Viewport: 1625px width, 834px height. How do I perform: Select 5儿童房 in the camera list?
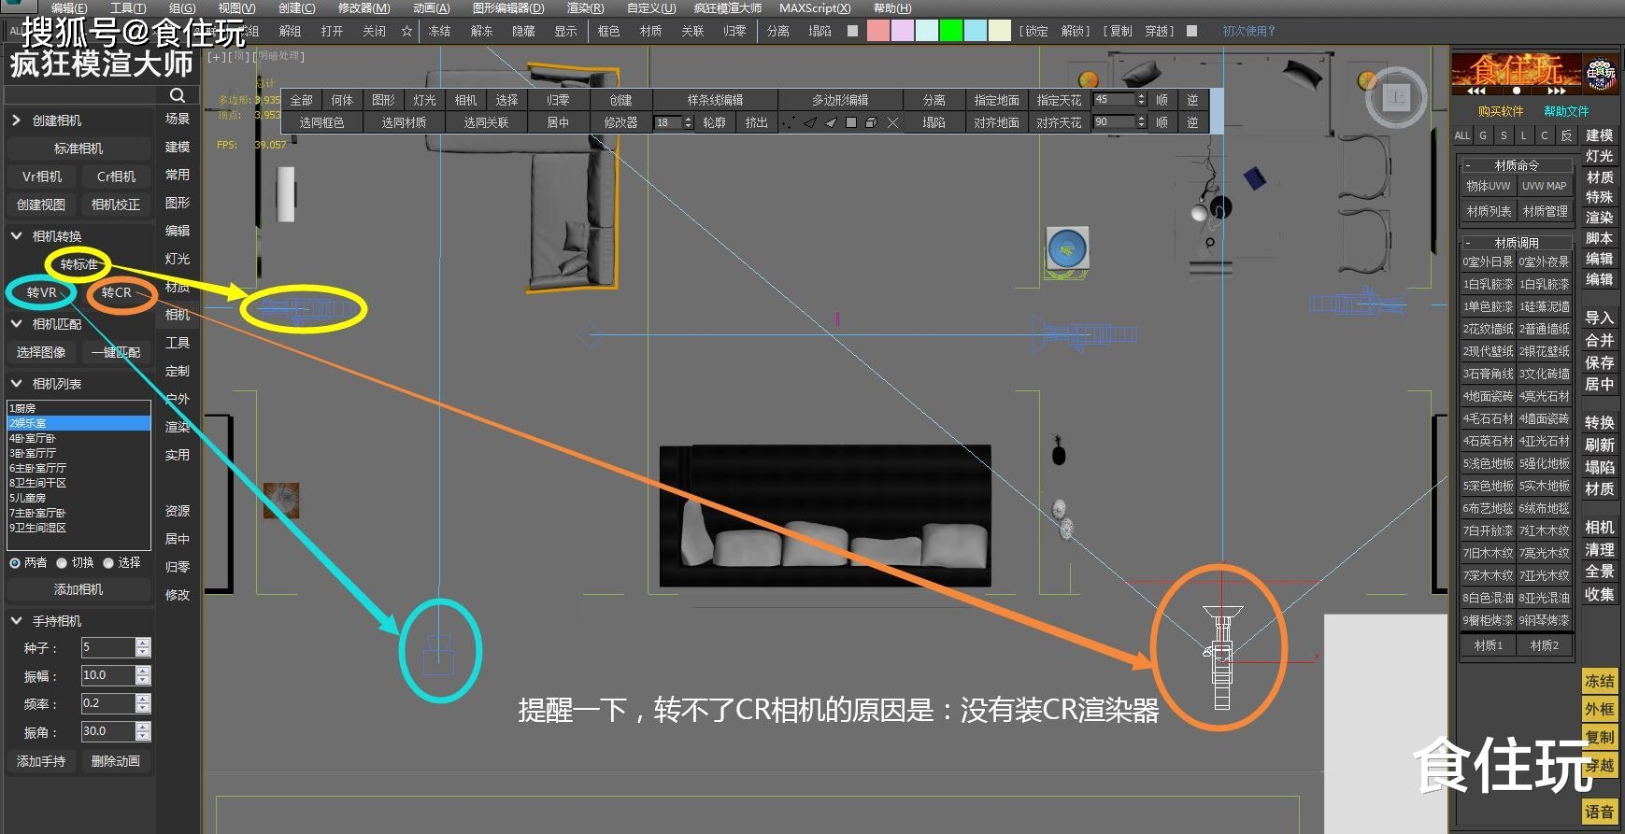(78, 498)
